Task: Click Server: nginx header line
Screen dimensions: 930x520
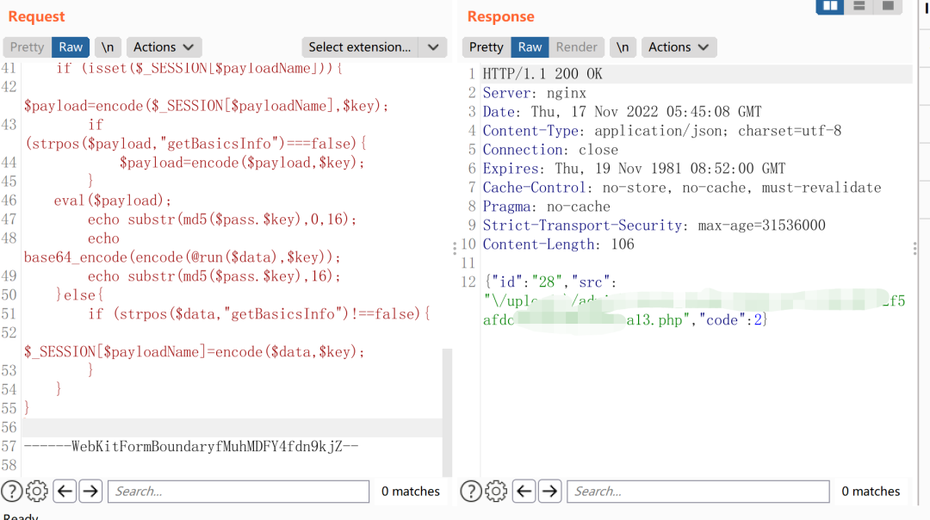Action: click(534, 92)
